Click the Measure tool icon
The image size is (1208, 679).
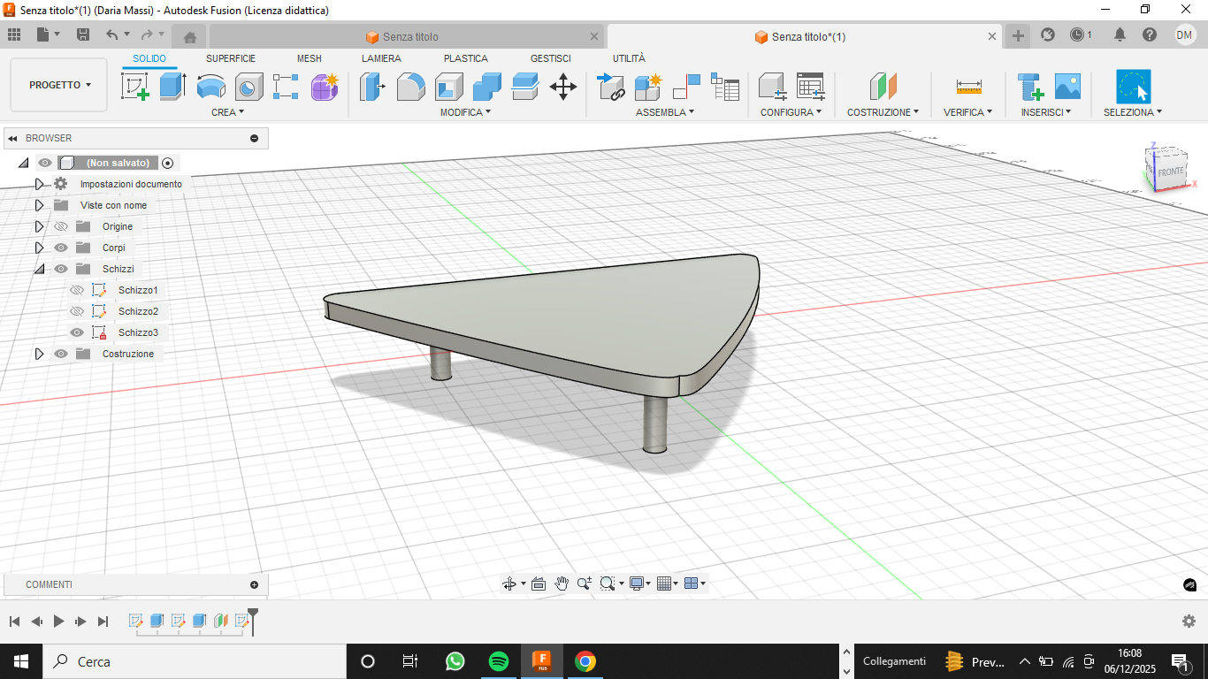(968, 87)
